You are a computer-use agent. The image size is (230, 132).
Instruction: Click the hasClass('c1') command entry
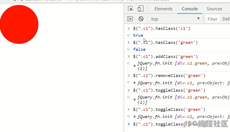[x=162, y=28]
